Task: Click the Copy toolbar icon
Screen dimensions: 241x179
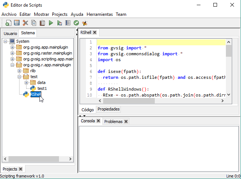Action: click(x=34, y=23)
